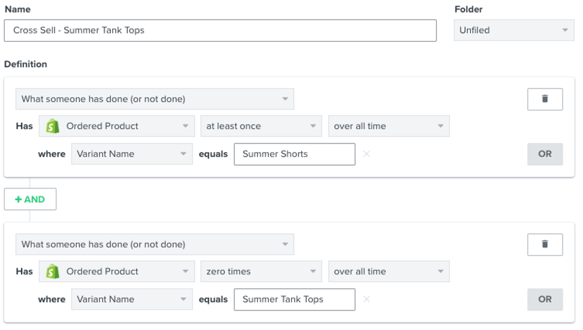The width and height of the screenshot is (583, 330).
Task: Open the 'at least once' frequency dropdown
Action: point(261,126)
